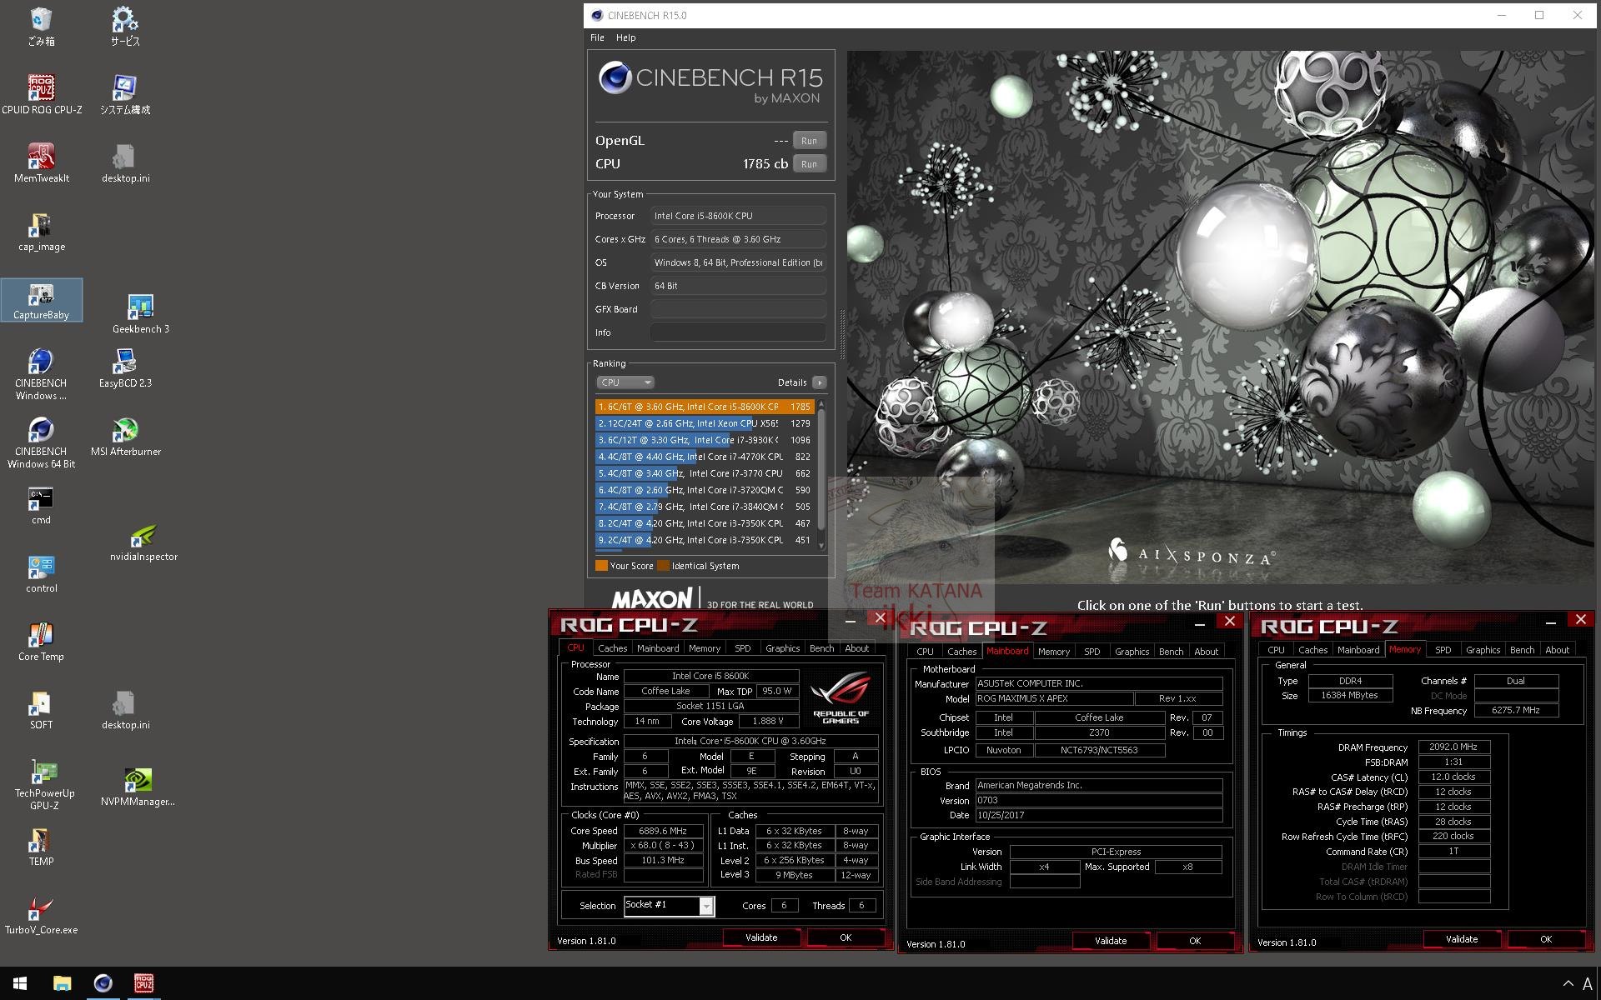Open SPD tab in first CPU-Z window

point(742,648)
